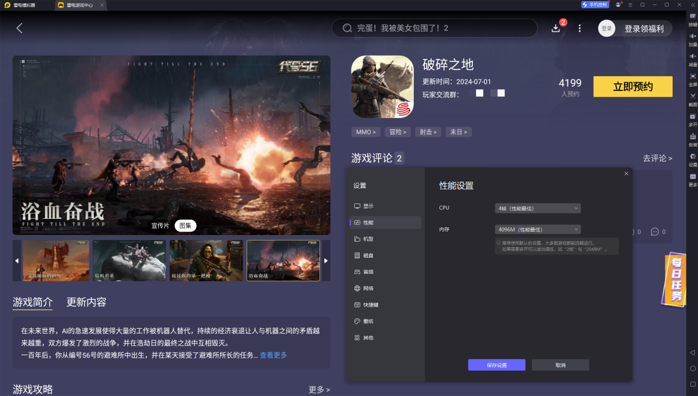This screenshot has height=396, width=698.
Task: Open the 冒险 > tag
Action: (398, 132)
